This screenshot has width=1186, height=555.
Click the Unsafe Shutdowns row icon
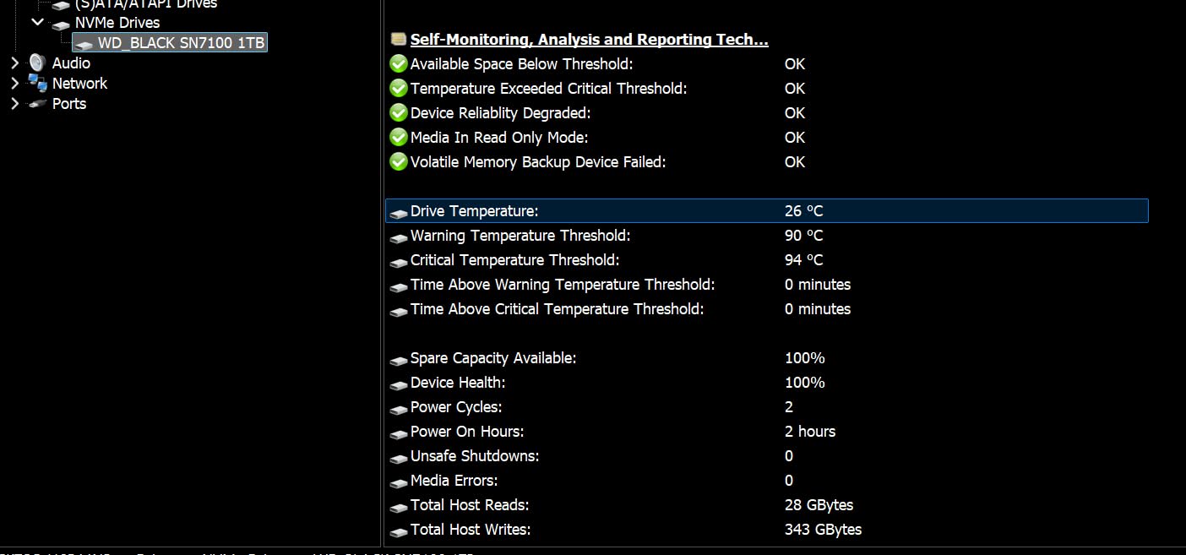pyautogui.click(x=399, y=458)
